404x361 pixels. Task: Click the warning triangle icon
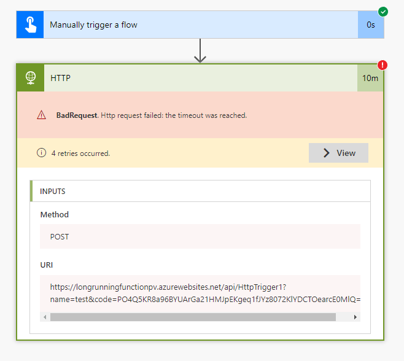point(41,115)
